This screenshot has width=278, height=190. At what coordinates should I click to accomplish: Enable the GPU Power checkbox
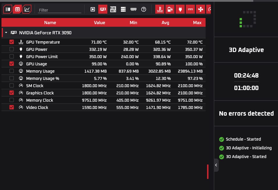pos(12,49)
